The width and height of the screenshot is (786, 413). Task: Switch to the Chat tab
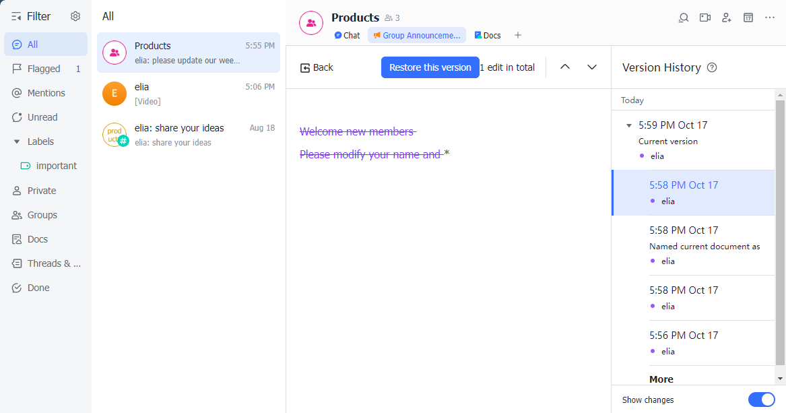coord(348,35)
